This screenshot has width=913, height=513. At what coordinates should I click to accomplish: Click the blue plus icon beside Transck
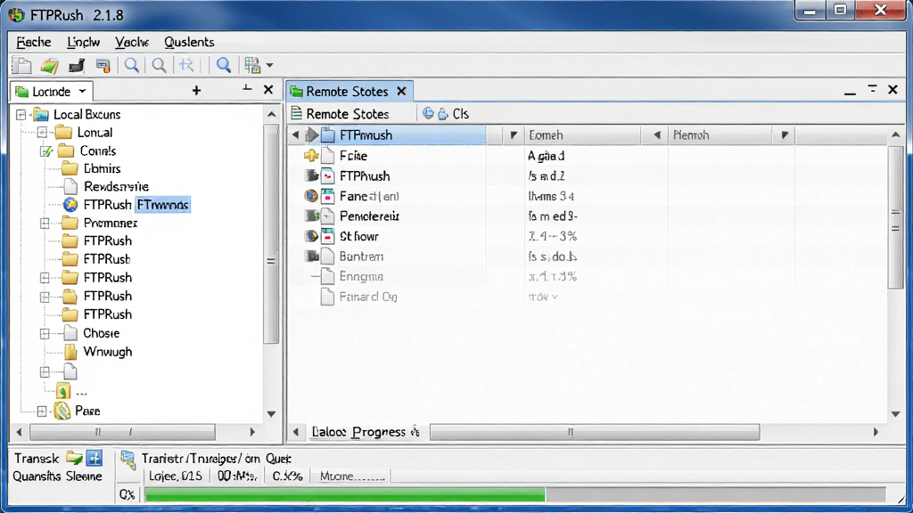pyautogui.click(x=94, y=459)
